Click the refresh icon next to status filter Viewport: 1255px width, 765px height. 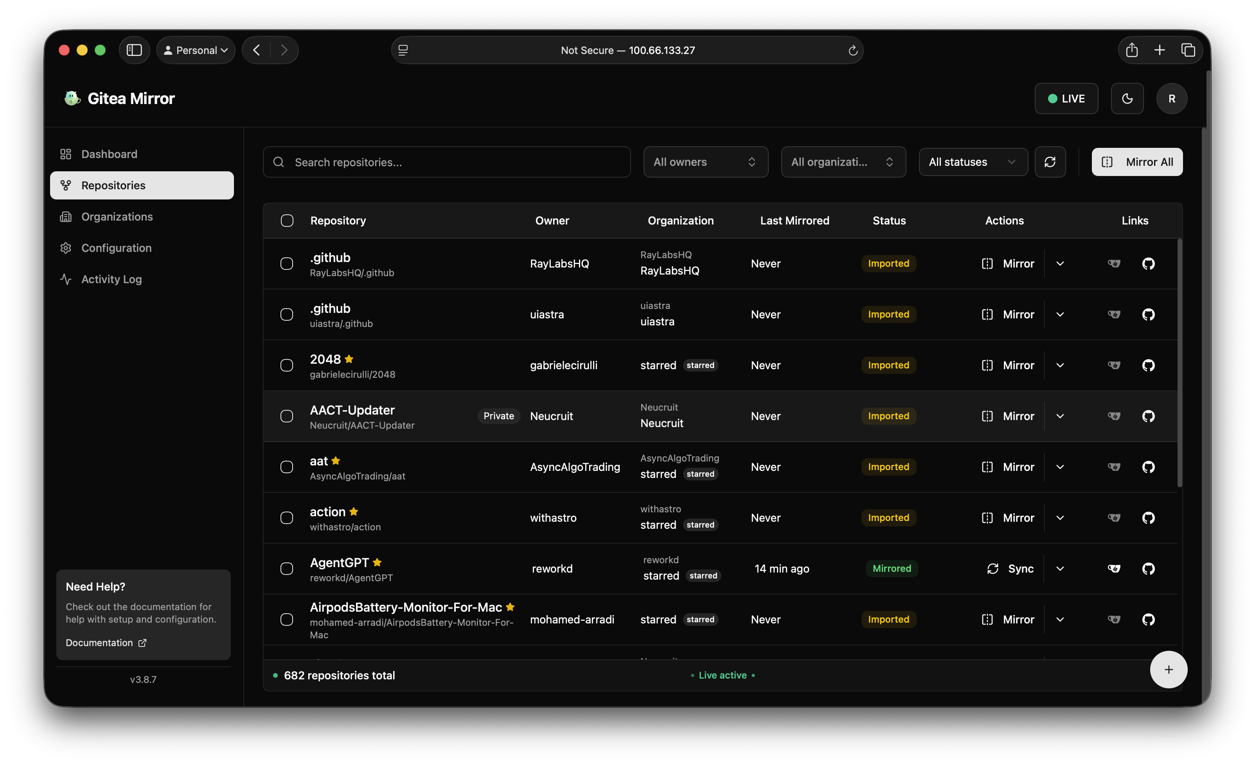[1050, 162]
